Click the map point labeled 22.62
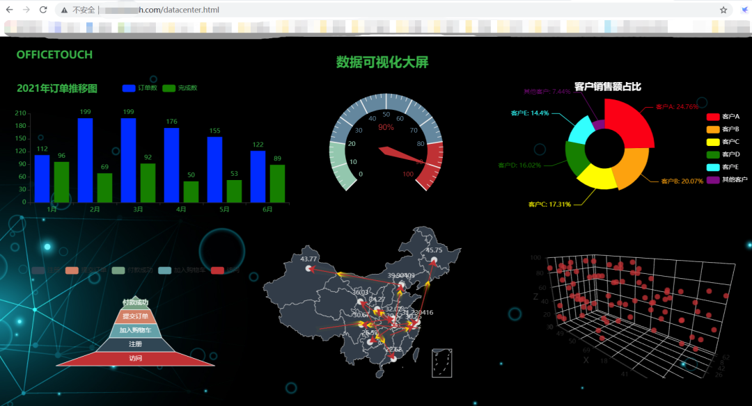Image resolution: width=752 pixels, height=406 pixels. point(393,358)
